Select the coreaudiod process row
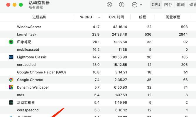 98,65
